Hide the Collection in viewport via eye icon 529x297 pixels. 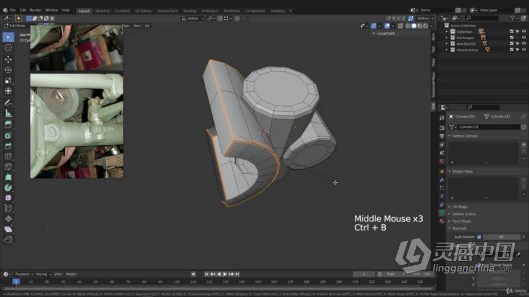pos(524,32)
